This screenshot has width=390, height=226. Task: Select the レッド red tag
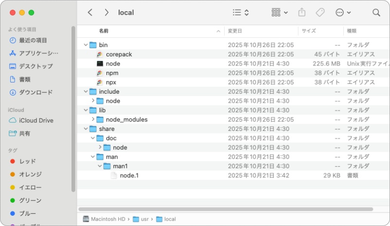tap(27, 161)
